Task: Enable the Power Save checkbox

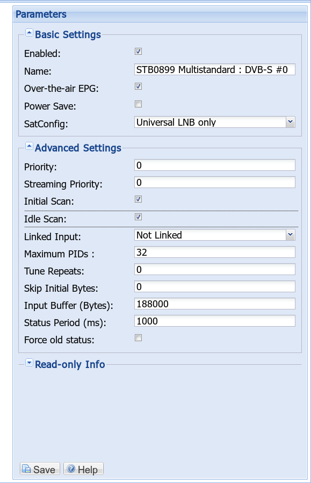Action: [x=138, y=104]
